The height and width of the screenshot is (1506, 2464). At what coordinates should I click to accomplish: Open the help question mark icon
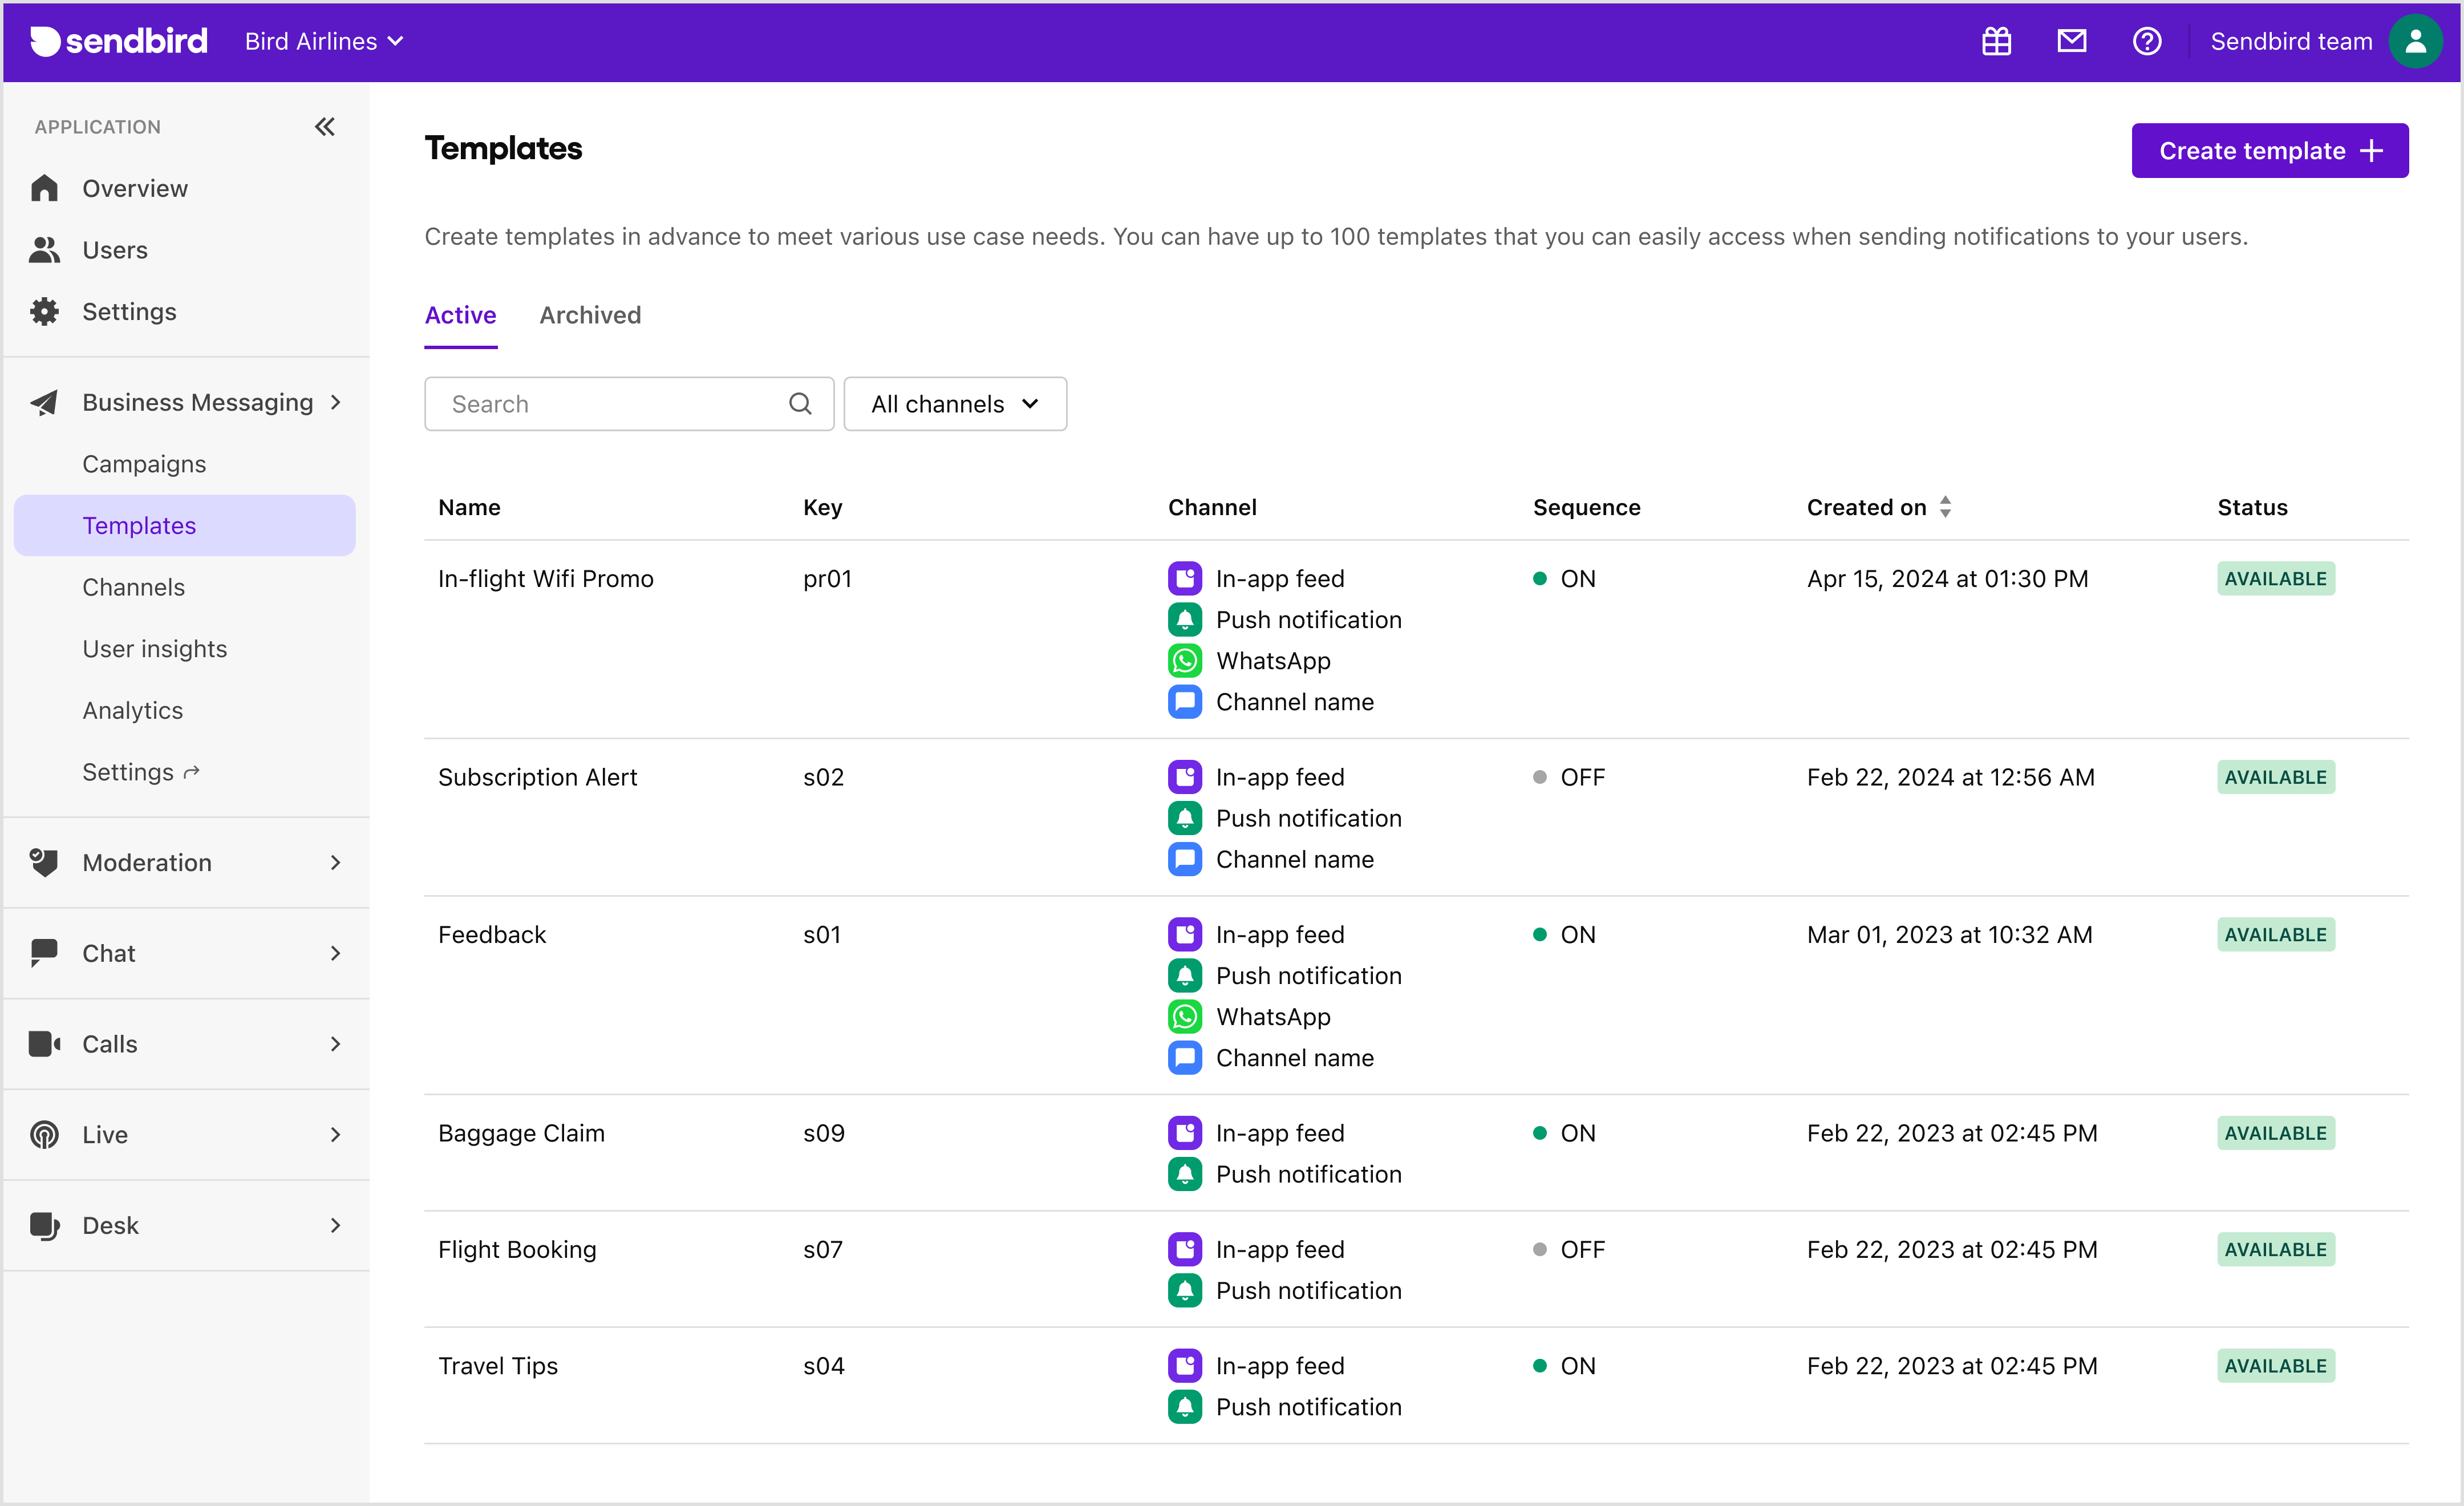click(2148, 41)
